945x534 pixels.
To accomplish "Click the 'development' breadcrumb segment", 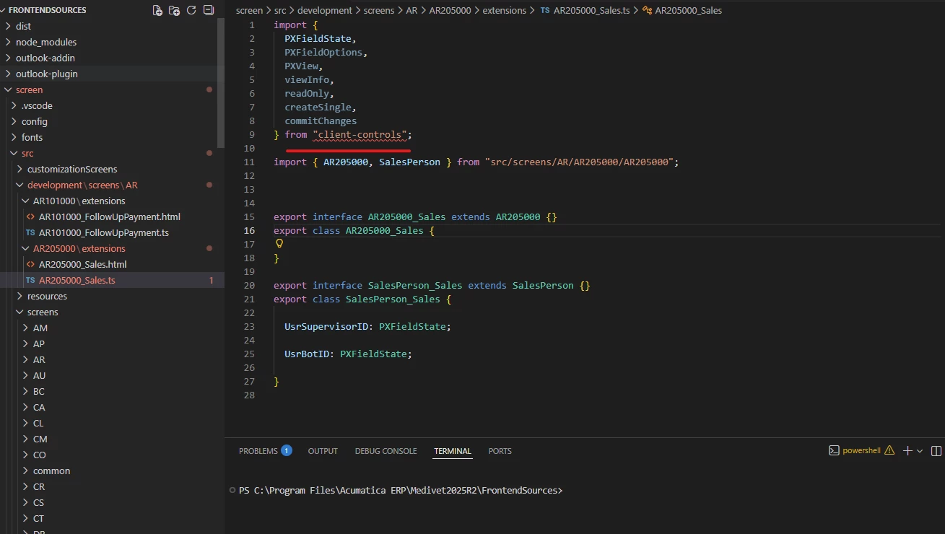I will pos(325,11).
